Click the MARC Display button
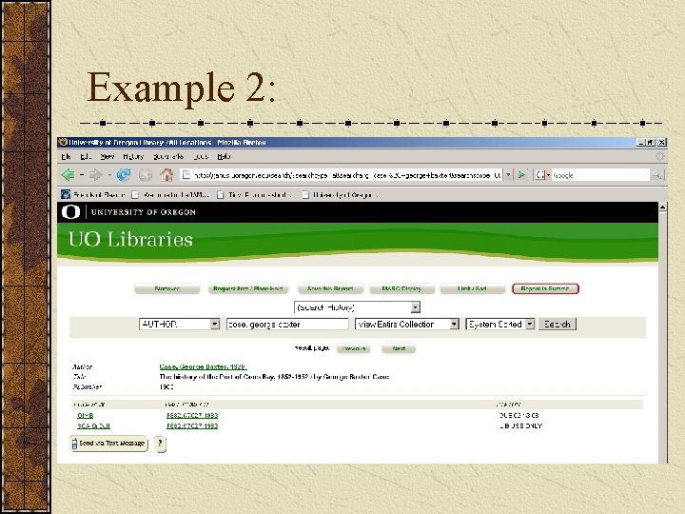This screenshot has width=685, height=514. pos(401,289)
